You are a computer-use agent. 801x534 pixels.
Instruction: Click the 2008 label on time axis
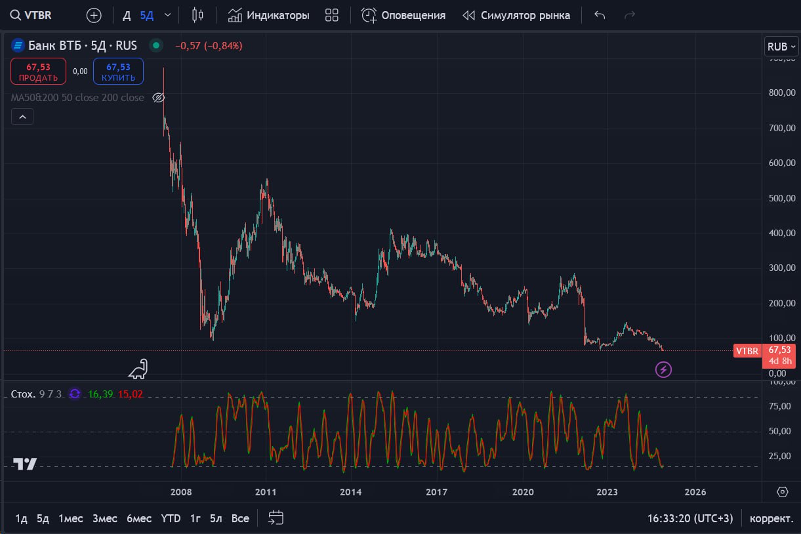pyautogui.click(x=180, y=492)
